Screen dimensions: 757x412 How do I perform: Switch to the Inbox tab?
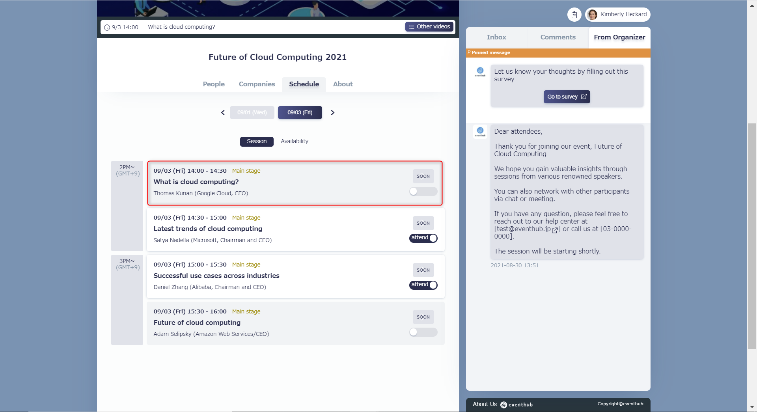pos(496,37)
